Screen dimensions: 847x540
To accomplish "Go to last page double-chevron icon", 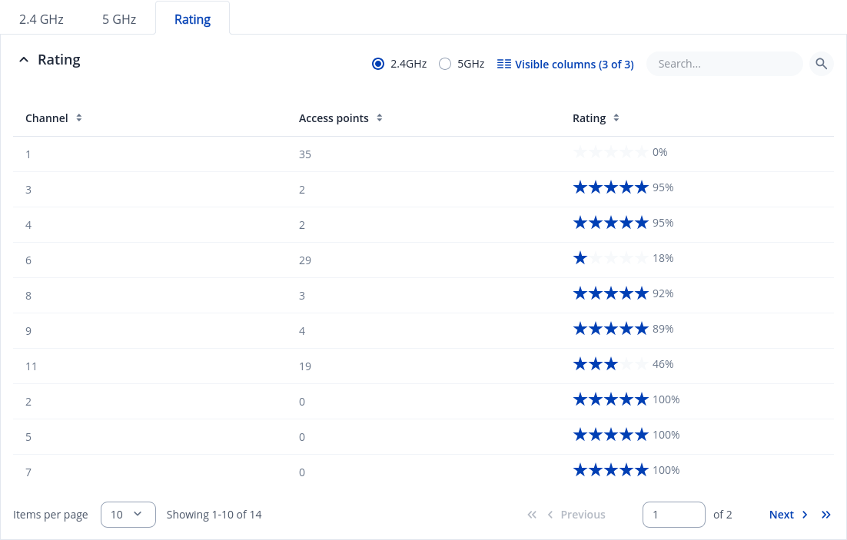I will [x=825, y=515].
